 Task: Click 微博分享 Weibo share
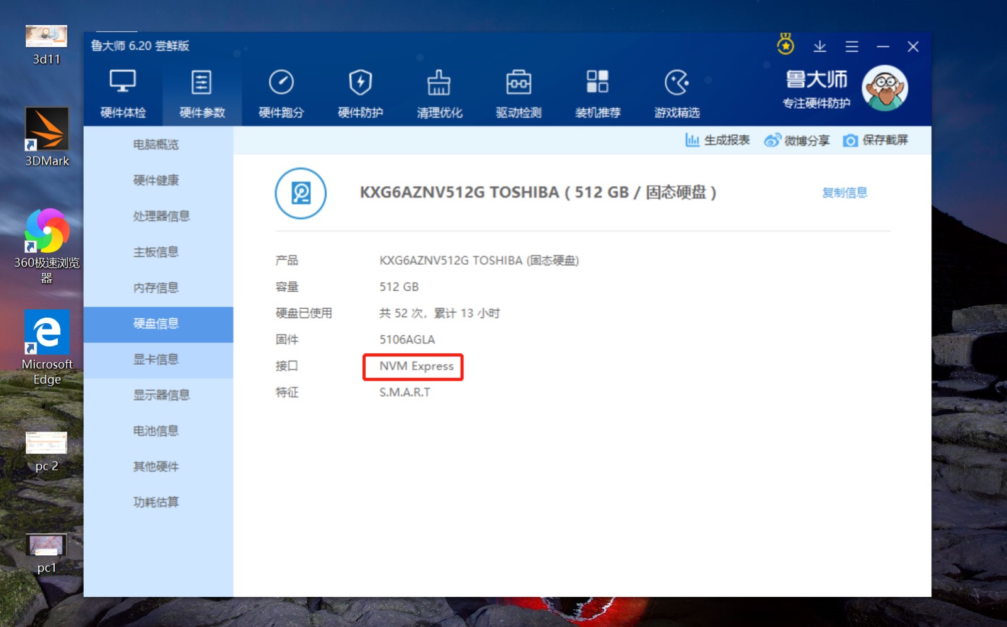797,140
